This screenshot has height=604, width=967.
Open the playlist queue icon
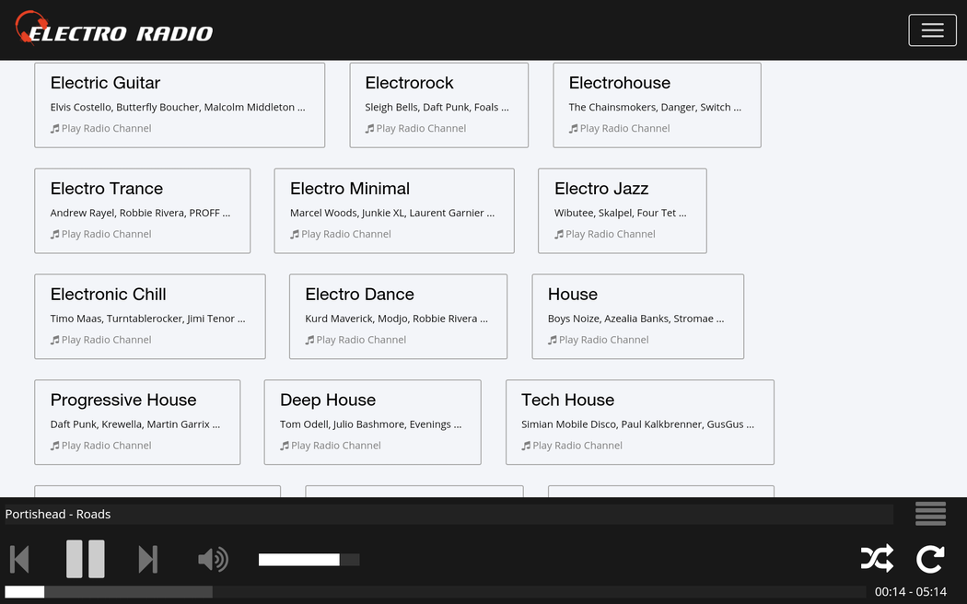[930, 514]
